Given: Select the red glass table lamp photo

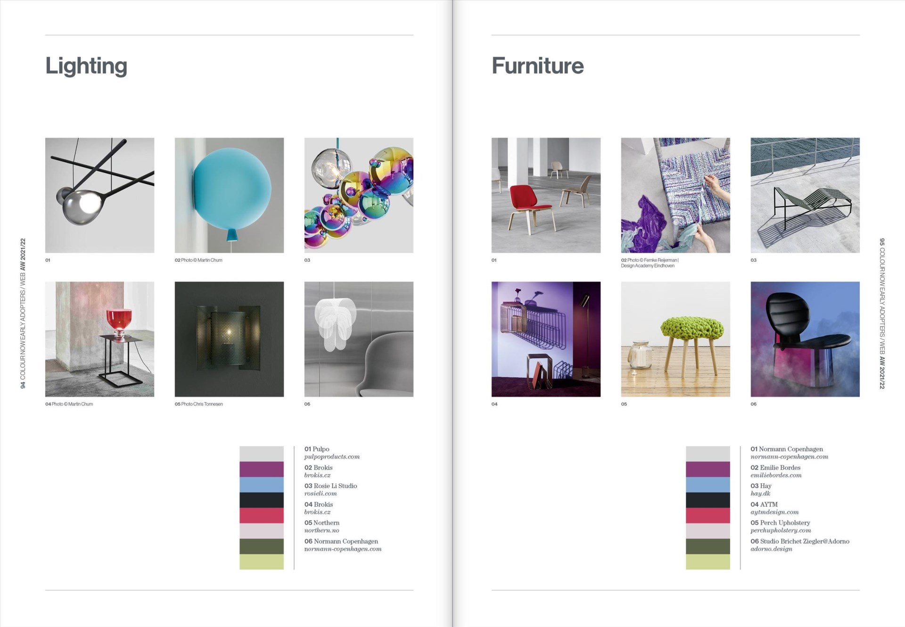Looking at the screenshot, I should coord(99,339).
